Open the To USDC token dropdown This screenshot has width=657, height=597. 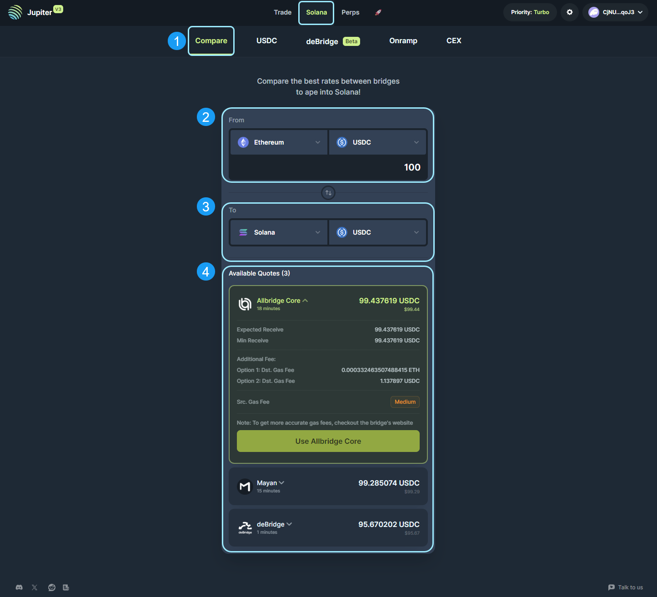tap(377, 232)
